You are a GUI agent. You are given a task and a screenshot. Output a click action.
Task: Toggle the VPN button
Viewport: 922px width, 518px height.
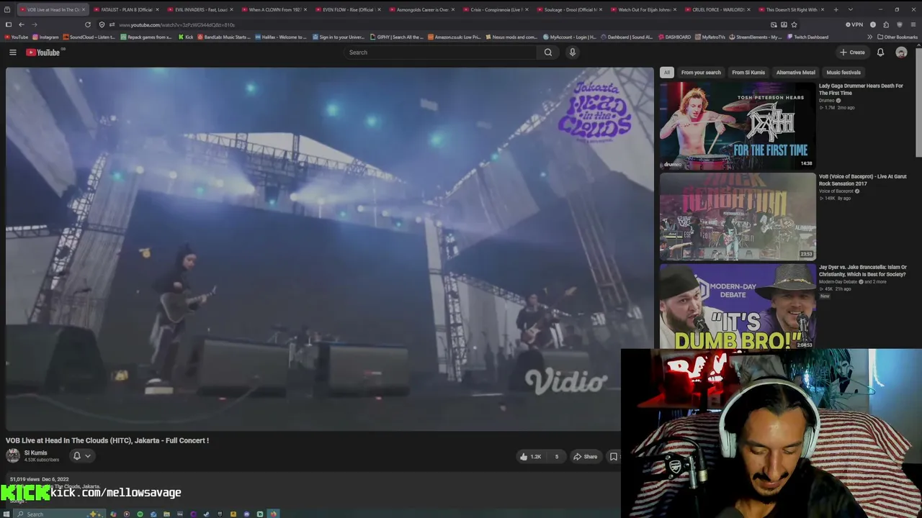tap(854, 24)
